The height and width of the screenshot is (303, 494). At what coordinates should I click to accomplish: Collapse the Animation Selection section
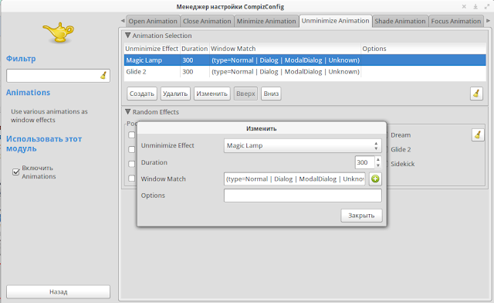pos(128,36)
